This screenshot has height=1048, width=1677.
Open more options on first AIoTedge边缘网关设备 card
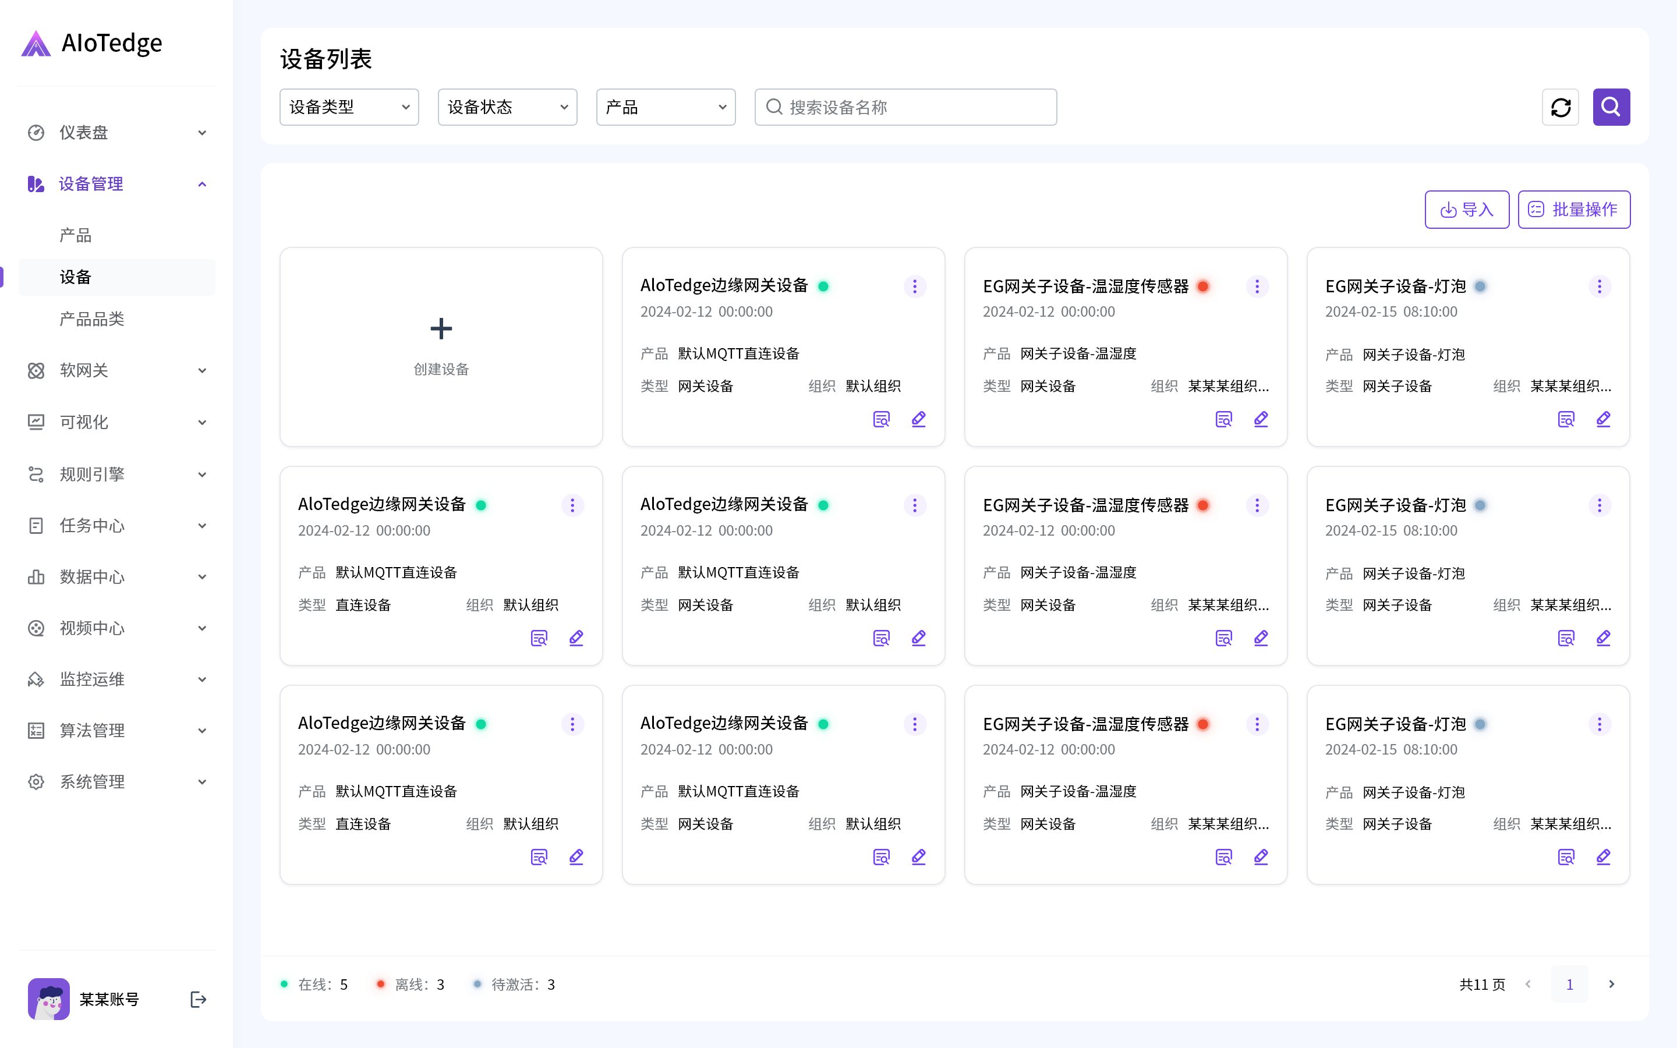coord(915,286)
